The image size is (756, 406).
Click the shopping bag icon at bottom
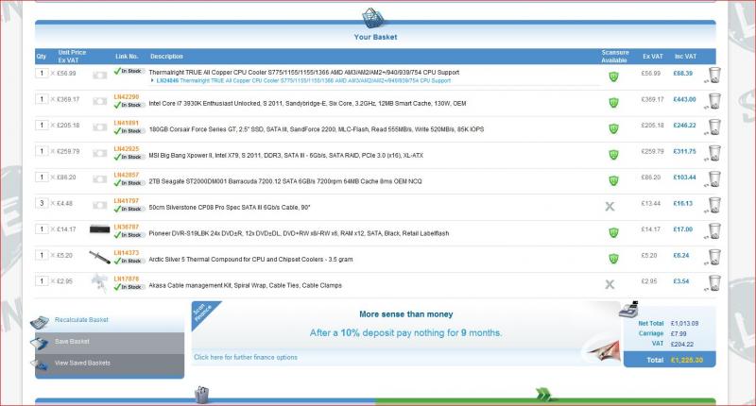(202, 395)
